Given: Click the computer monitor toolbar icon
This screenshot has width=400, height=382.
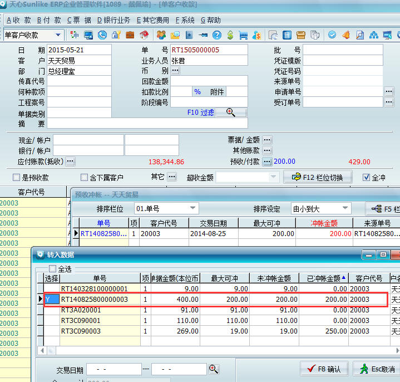Looking at the screenshot, I should (88, 35).
